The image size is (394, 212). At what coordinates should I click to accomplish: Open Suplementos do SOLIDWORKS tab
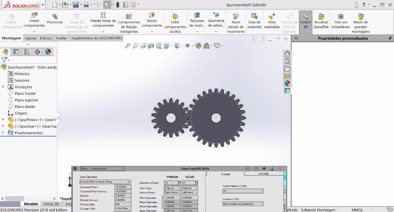[97, 38]
